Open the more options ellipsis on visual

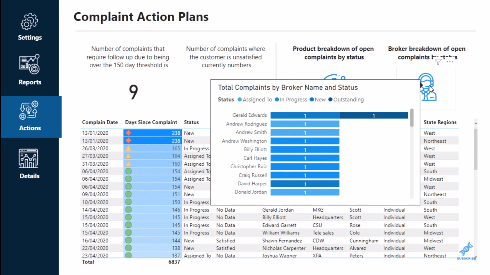point(450,62)
